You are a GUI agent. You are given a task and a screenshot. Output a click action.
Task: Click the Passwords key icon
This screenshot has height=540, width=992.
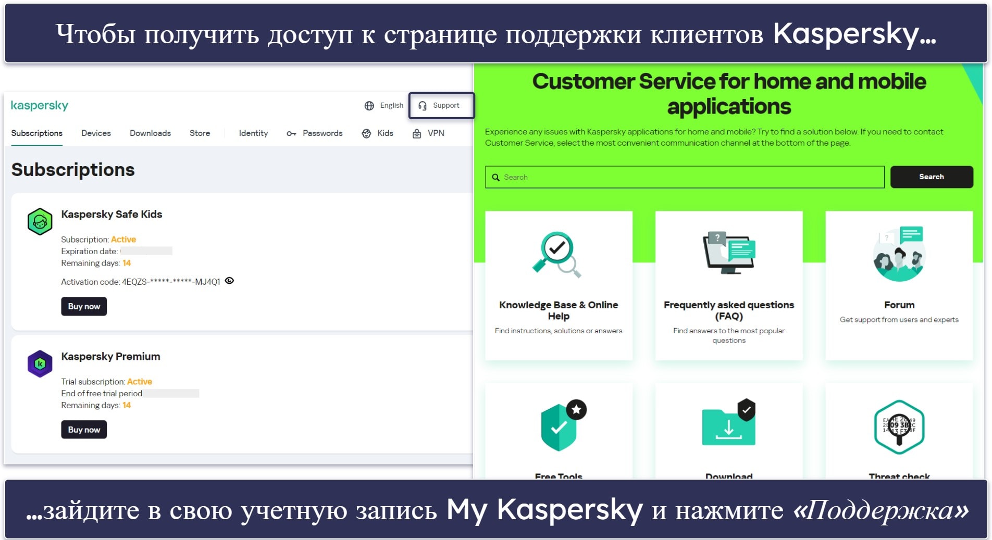[x=291, y=134]
